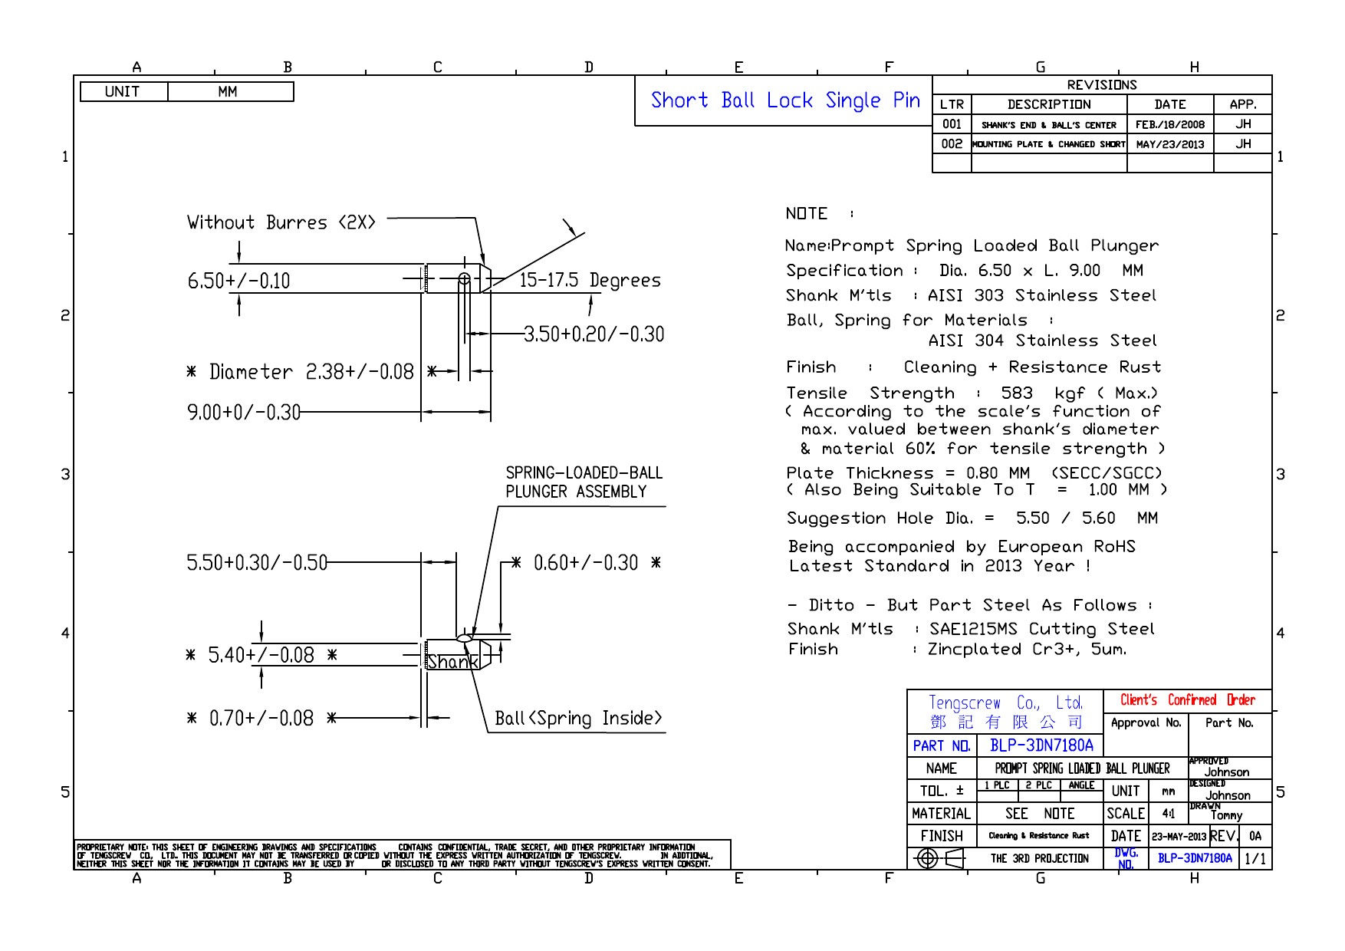
Task: Click the 15-17.5 Degrees angle label
Action: (x=590, y=281)
